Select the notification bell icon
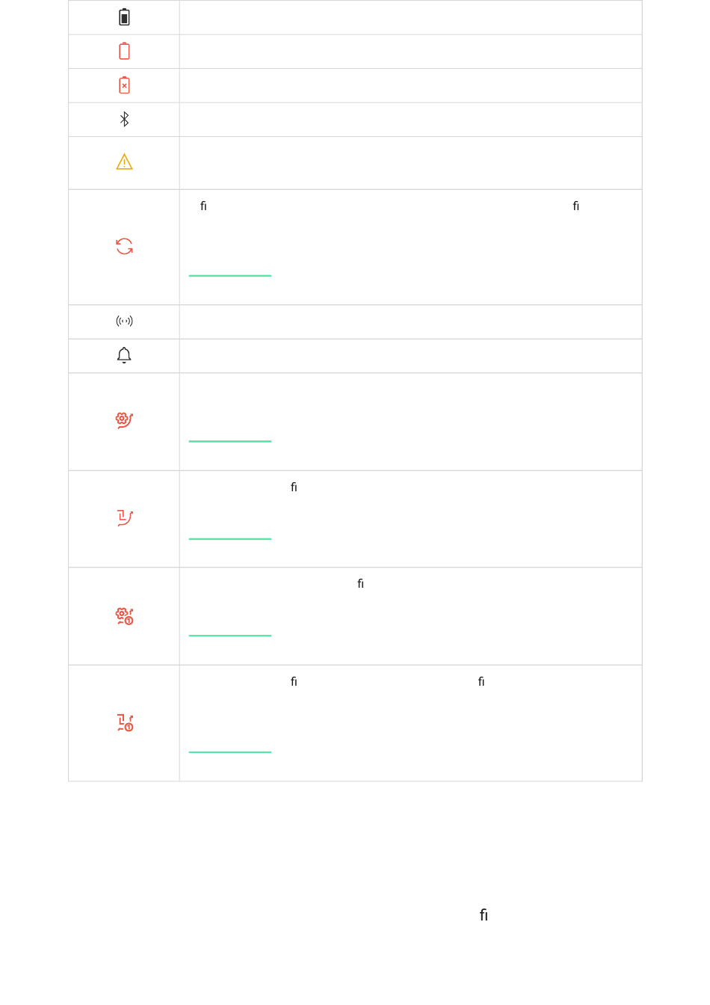710x1005 pixels. point(124,355)
